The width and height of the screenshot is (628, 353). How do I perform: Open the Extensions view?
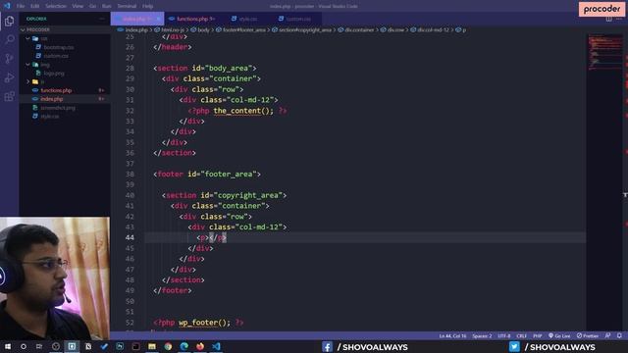tap(9, 96)
